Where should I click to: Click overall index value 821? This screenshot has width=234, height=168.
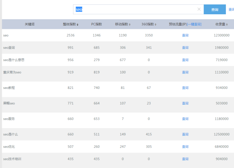point(71,88)
